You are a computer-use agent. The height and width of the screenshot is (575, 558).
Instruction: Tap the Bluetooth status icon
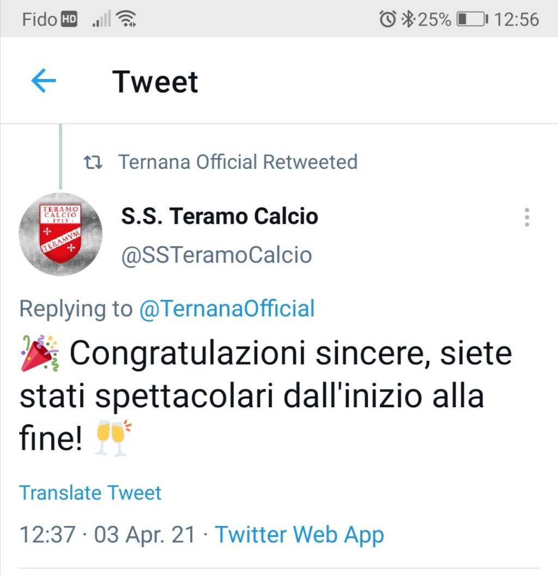tap(407, 19)
